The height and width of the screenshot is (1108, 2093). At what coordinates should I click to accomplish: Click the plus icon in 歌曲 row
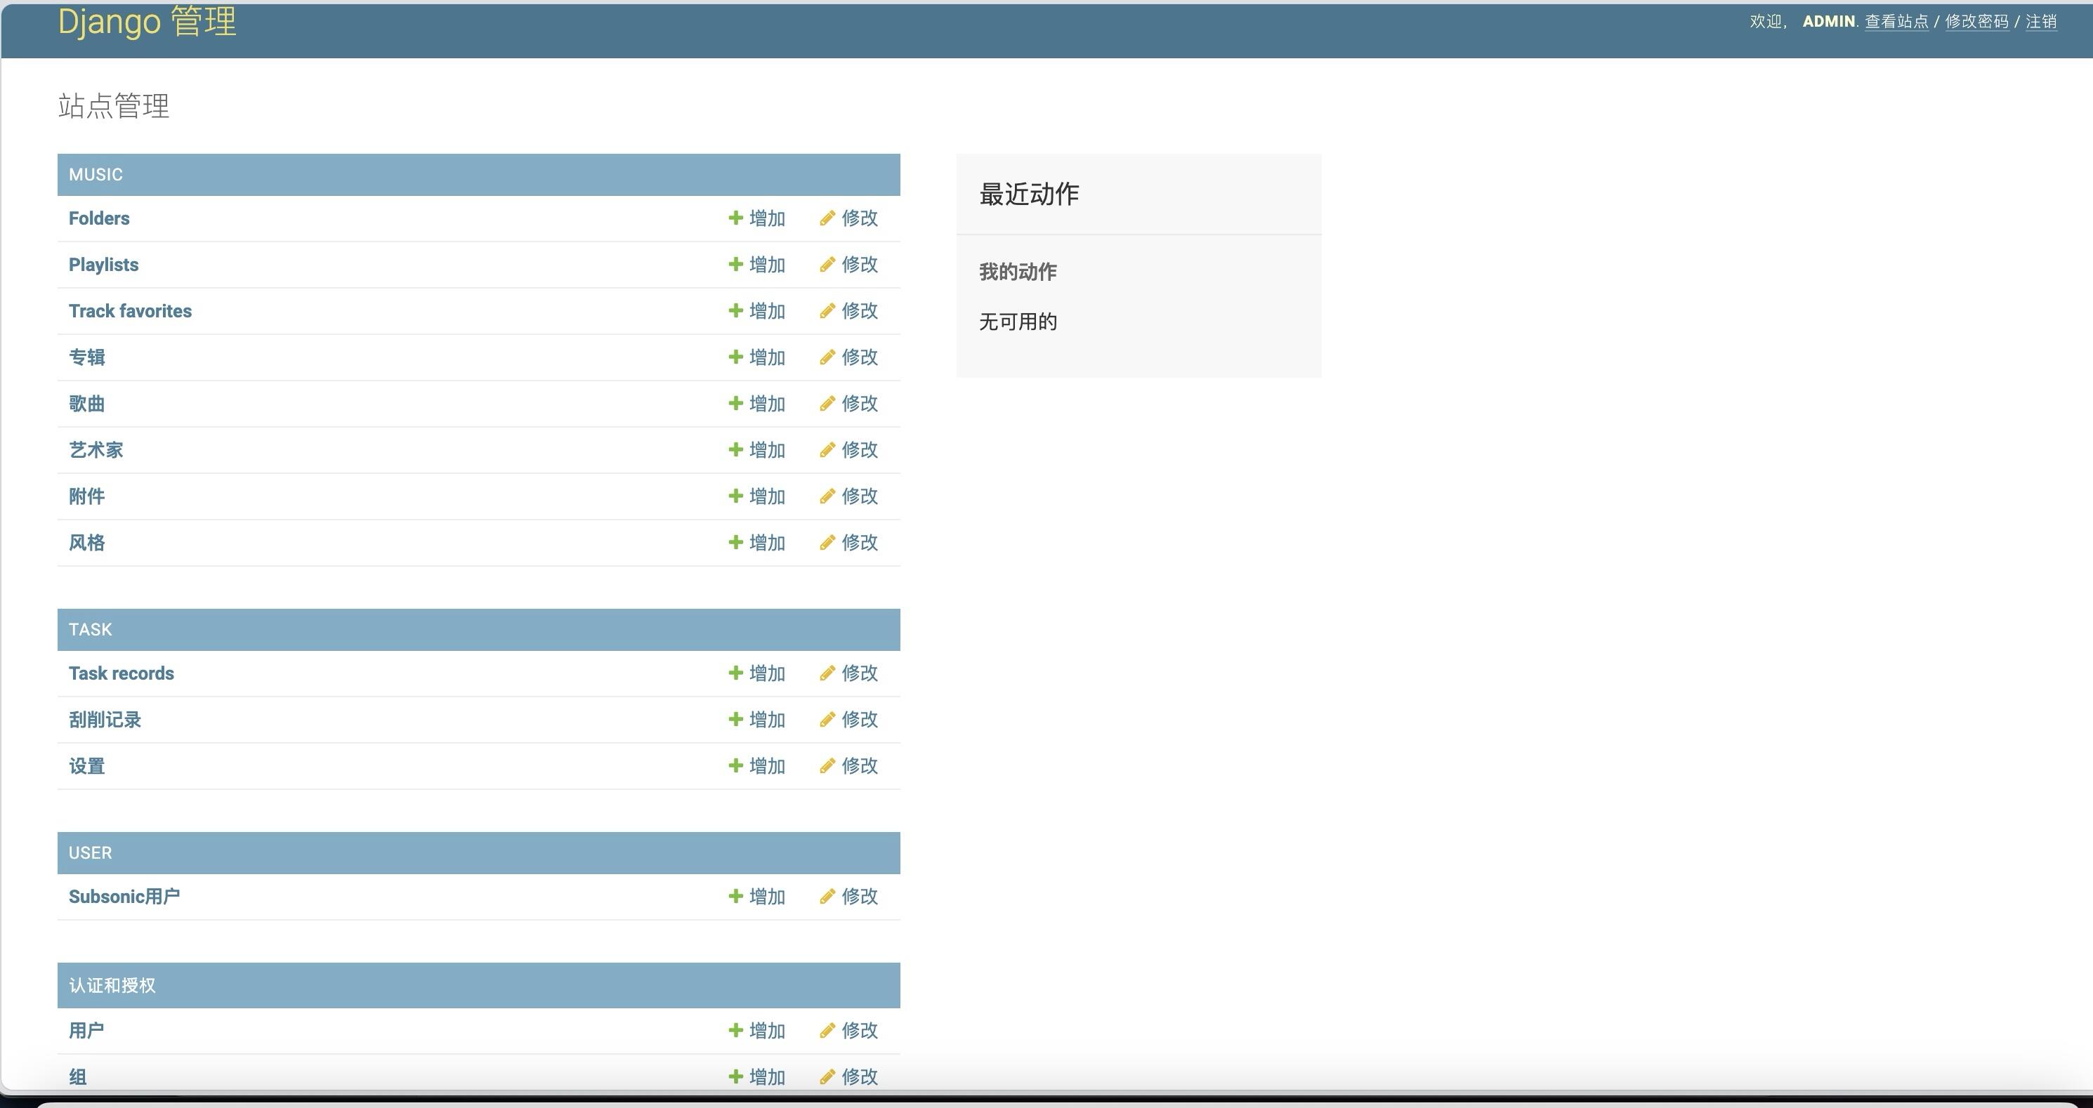pyautogui.click(x=735, y=403)
